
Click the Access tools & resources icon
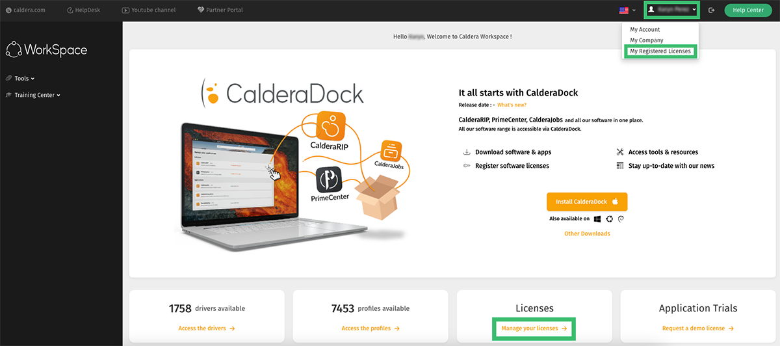[x=620, y=152]
